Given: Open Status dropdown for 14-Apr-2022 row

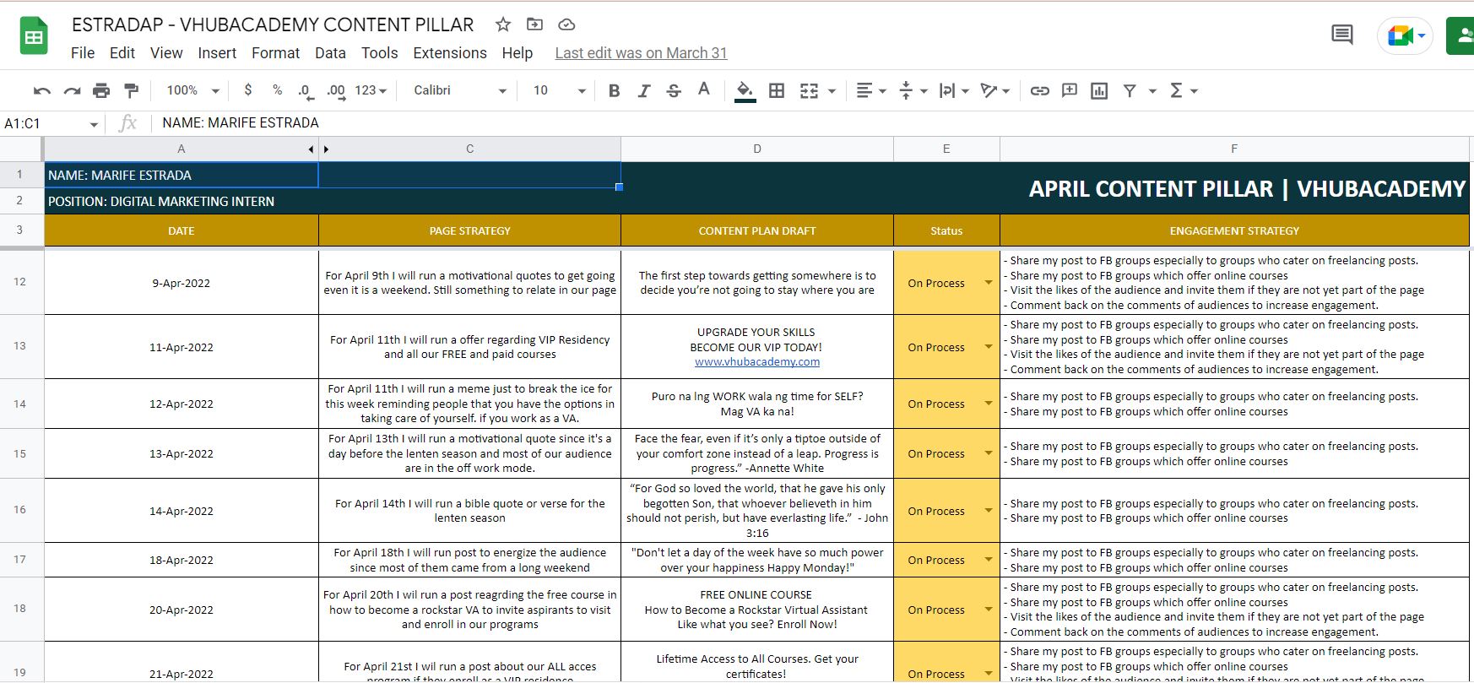Looking at the screenshot, I should point(988,511).
